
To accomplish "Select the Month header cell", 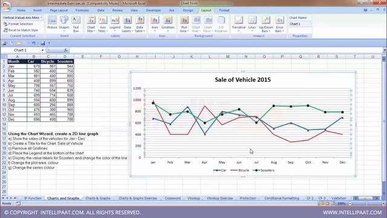I will 17,62.
